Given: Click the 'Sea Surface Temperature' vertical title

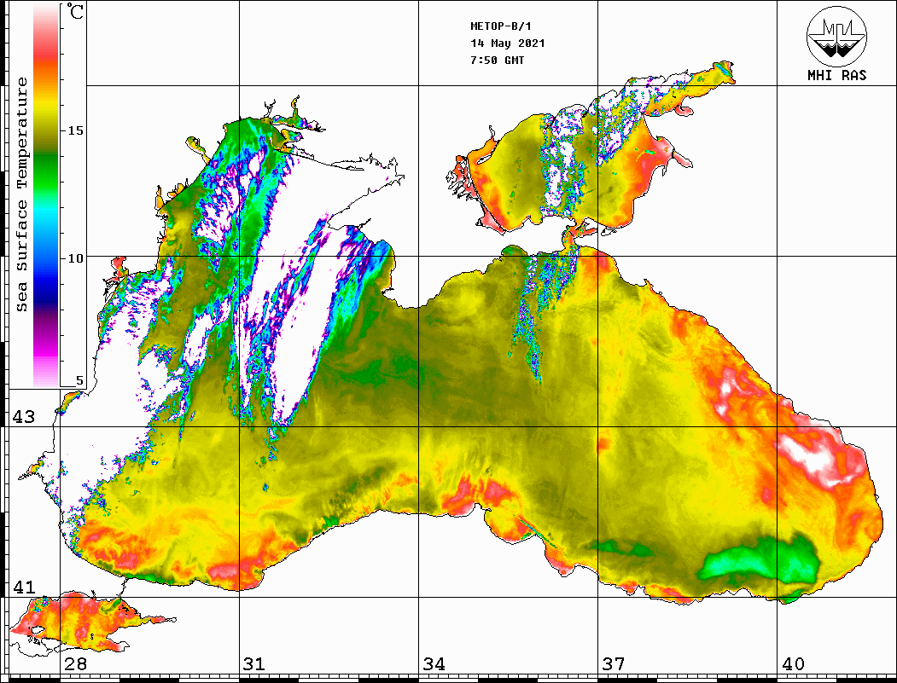Looking at the screenshot, I should click(21, 195).
